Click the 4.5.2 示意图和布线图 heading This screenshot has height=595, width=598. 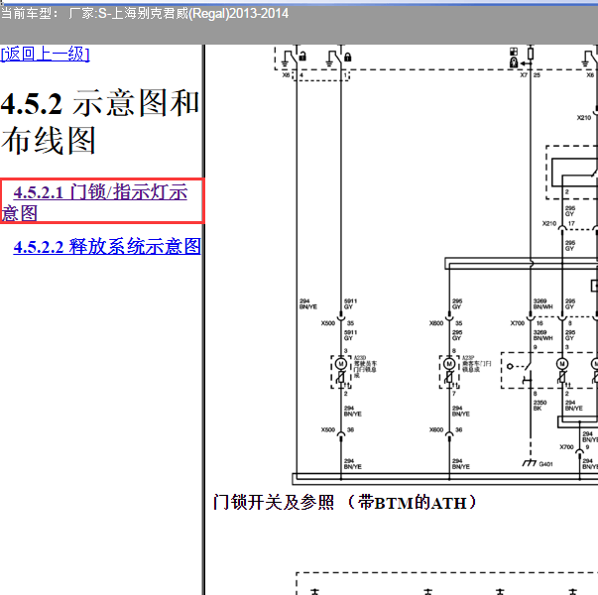coord(100,122)
